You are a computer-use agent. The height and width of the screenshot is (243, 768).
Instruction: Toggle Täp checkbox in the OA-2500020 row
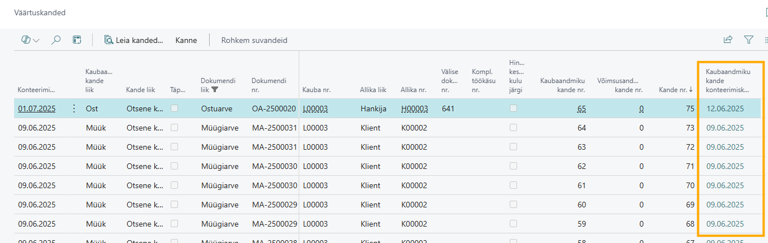[174, 109]
